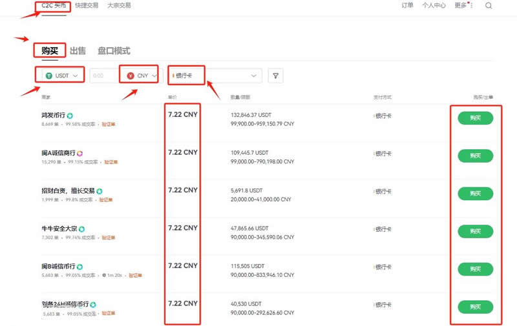Open the 银行卡 payment method dropdown
Image resolution: width=517 pixels, height=326 pixels.
coord(253,76)
